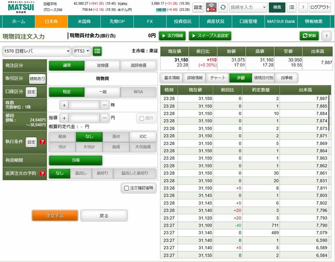Select 当場 validity period
This screenshot has width=335, height=262.
[x=76, y=160]
